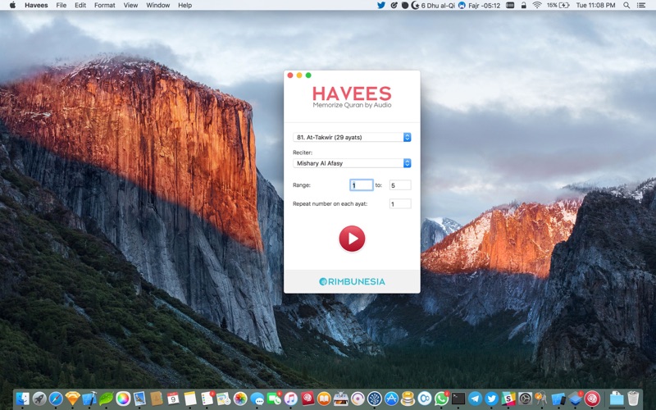656x410 pixels.
Task: Open the surah dropdown showing At-Takwir
Action: [352, 137]
